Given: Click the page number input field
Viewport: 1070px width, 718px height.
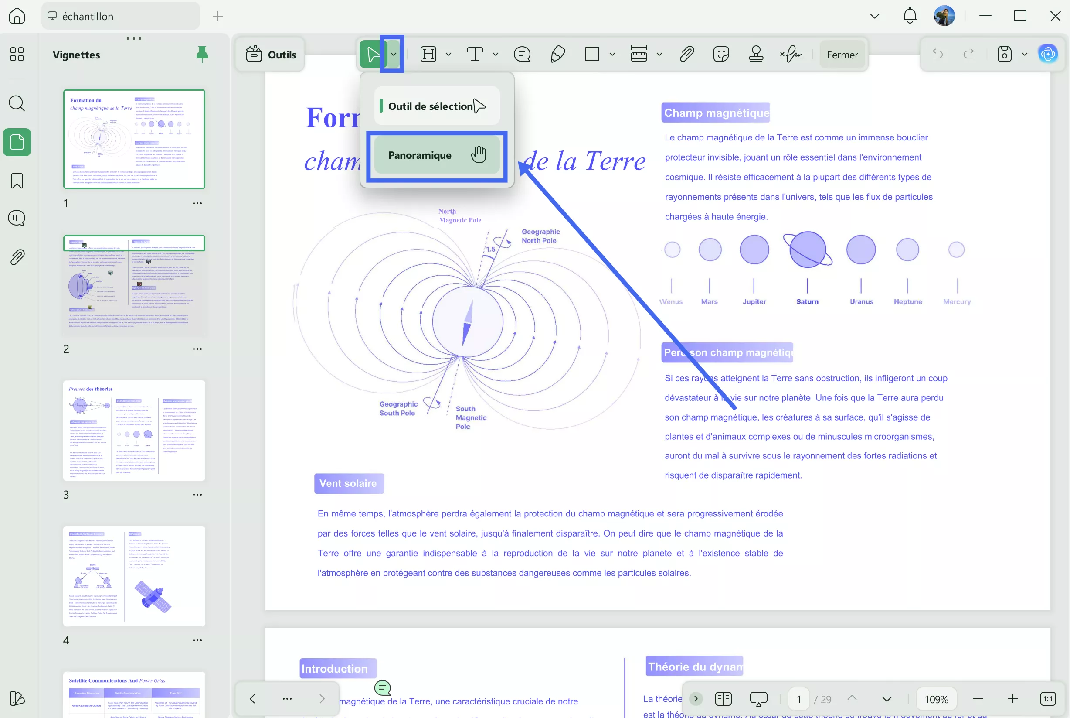Looking at the screenshot, I should tap(799, 699).
